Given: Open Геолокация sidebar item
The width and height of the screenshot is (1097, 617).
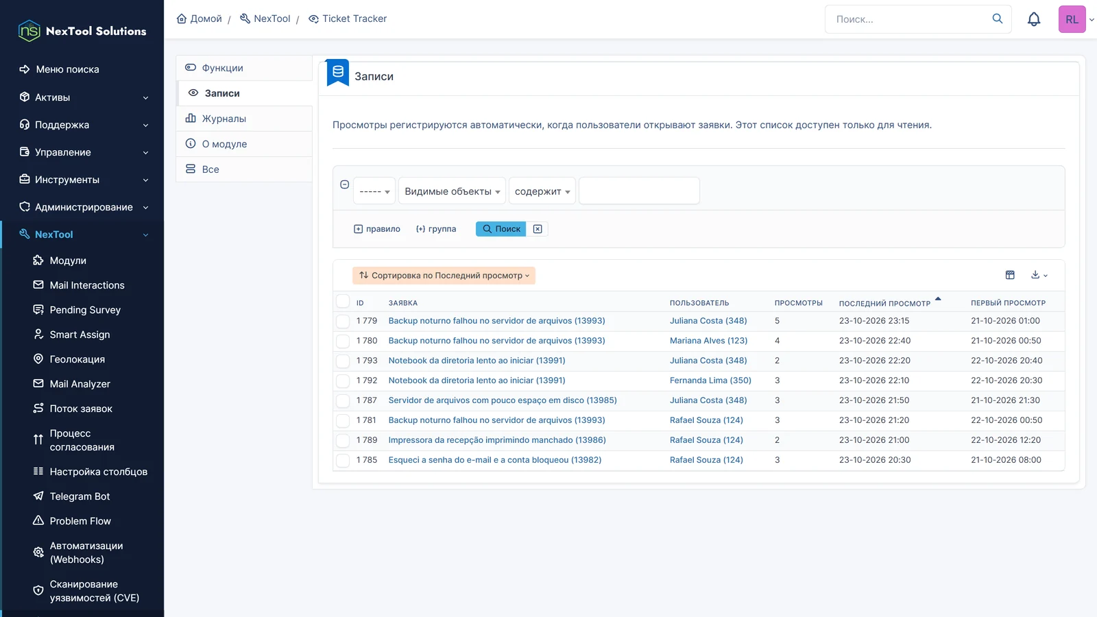Looking at the screenshot, I should tap(77, 359).
